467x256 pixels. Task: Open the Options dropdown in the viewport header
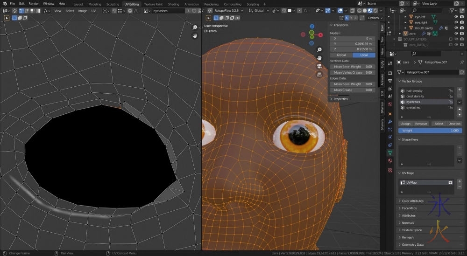[374, 18]
